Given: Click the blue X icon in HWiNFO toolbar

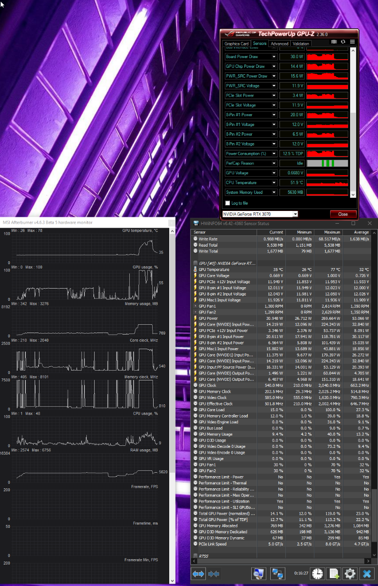Looking at the screenshot, I should coord(366,574).
